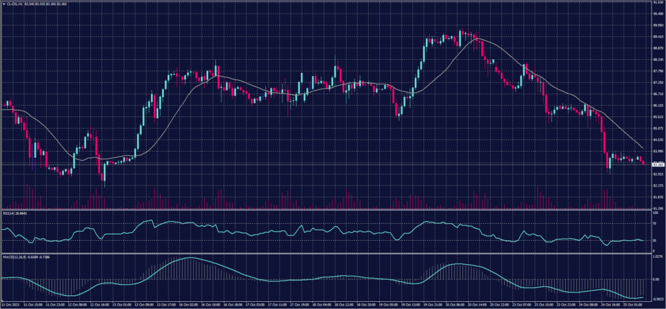
Task: Select the MACD(12,26,9) indicator label
Action: coord(13,258)
